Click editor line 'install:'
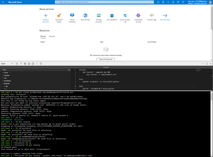The height and width of the screenshot is (157, 213). pos(83,70)
